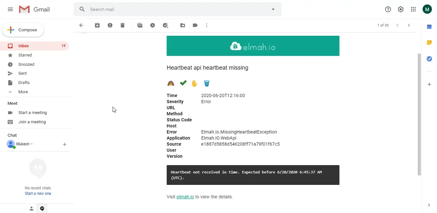Delete the email using the trash icon
The width and height of the screenshot is (437, 213).
pyautogui.click(x=123, y=25)
